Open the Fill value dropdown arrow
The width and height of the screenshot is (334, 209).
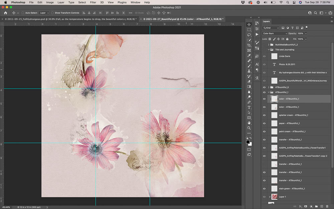(306, 39)
